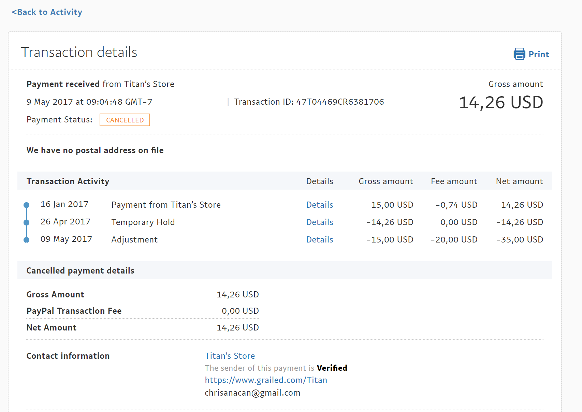Screen dimensions: 582x412
Task: Click the Transaction ID text
Action: tap(309, 102)
